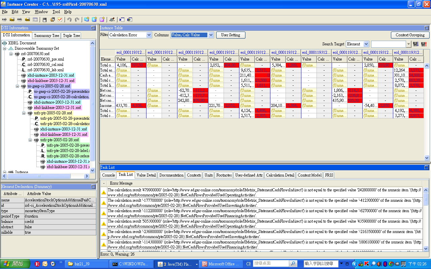This screenshot has height=269, width=431.
Task: Switch to the FRIS tab
Action: pos(329,175)
